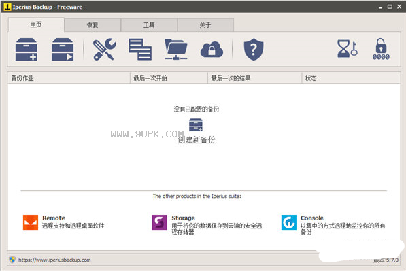The image size is (406, 272).
Task: Click the 远程支持和远程桌面软件 description
Action: click(73, 226)
